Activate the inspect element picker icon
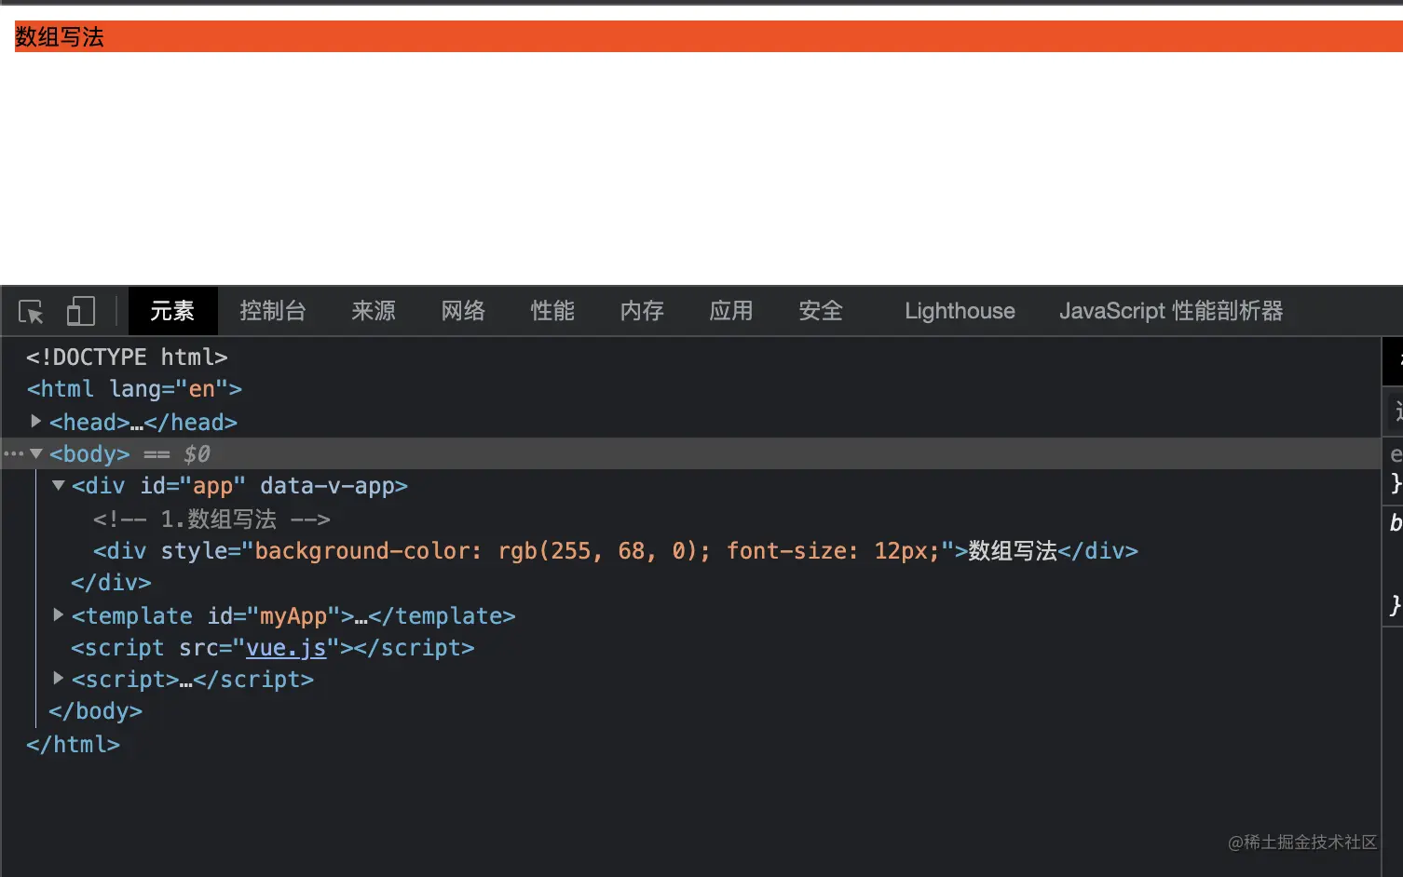The image size is (1403, 877). click(x=31, y=311)
